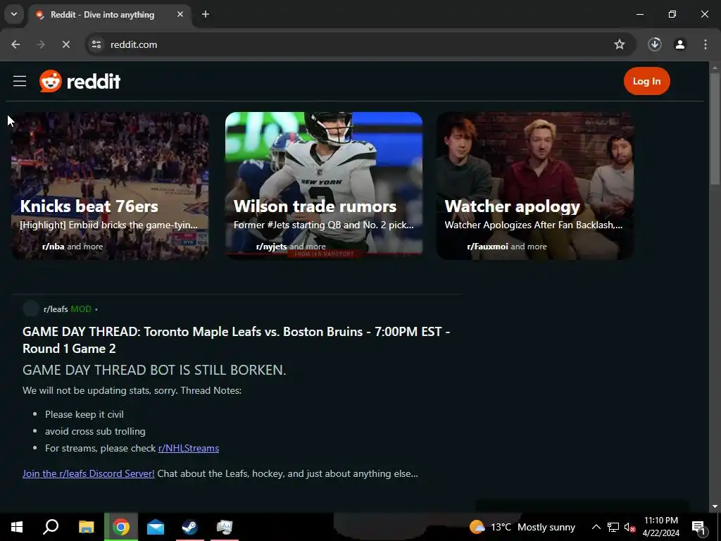This screenshot has height=541, width=721.
Task: Open the Reddit hamburger menu
Action: 19,82
